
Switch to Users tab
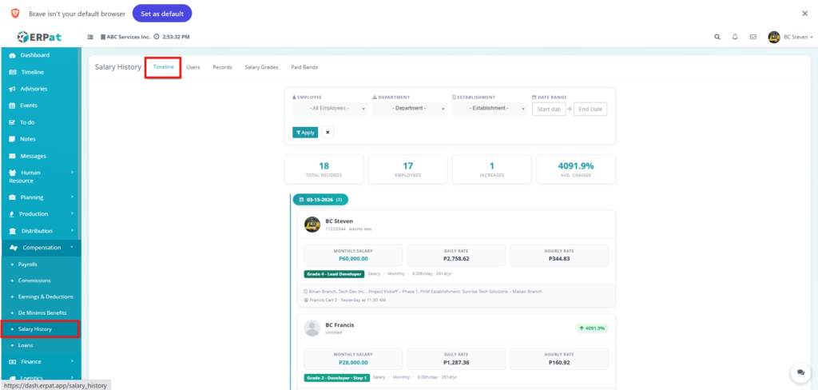(193, 67)
